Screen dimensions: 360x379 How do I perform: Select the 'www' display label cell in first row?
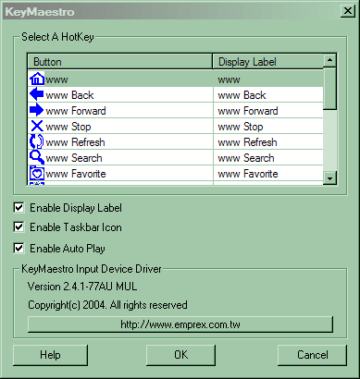coord(268,79)
